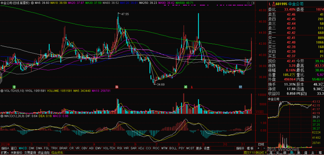Enable the BOLL indicator

173,148
